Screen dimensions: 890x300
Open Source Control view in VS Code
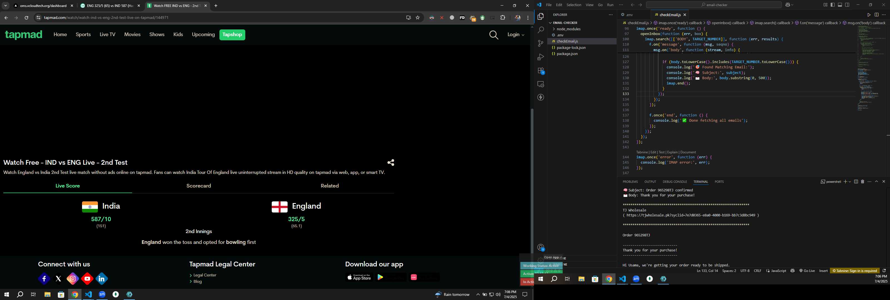[x=541, y=44]
